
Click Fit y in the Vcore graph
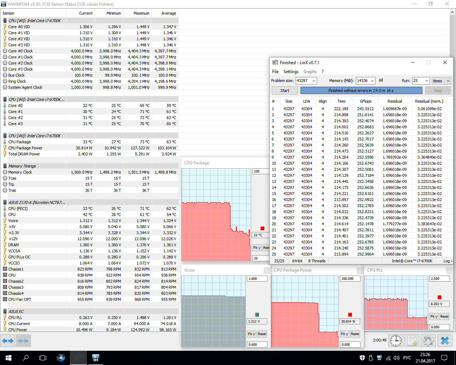252,334
